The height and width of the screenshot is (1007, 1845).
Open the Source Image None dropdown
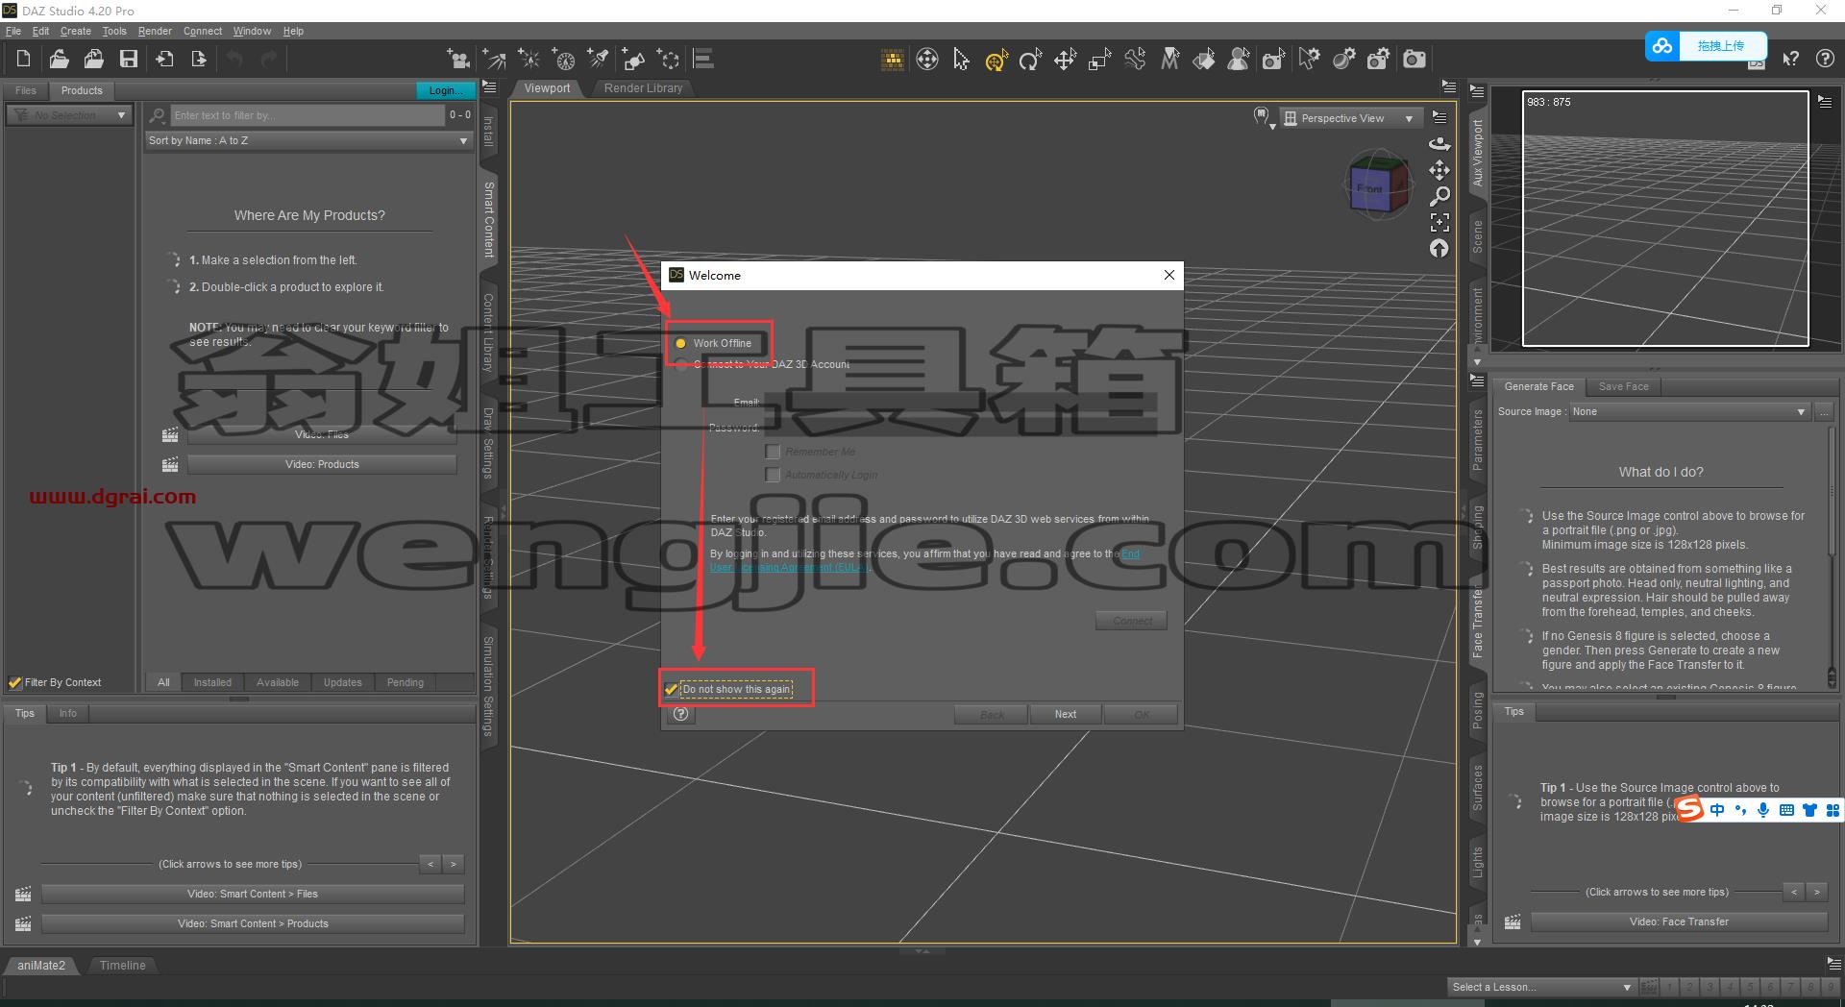(x=1689, y=411)
